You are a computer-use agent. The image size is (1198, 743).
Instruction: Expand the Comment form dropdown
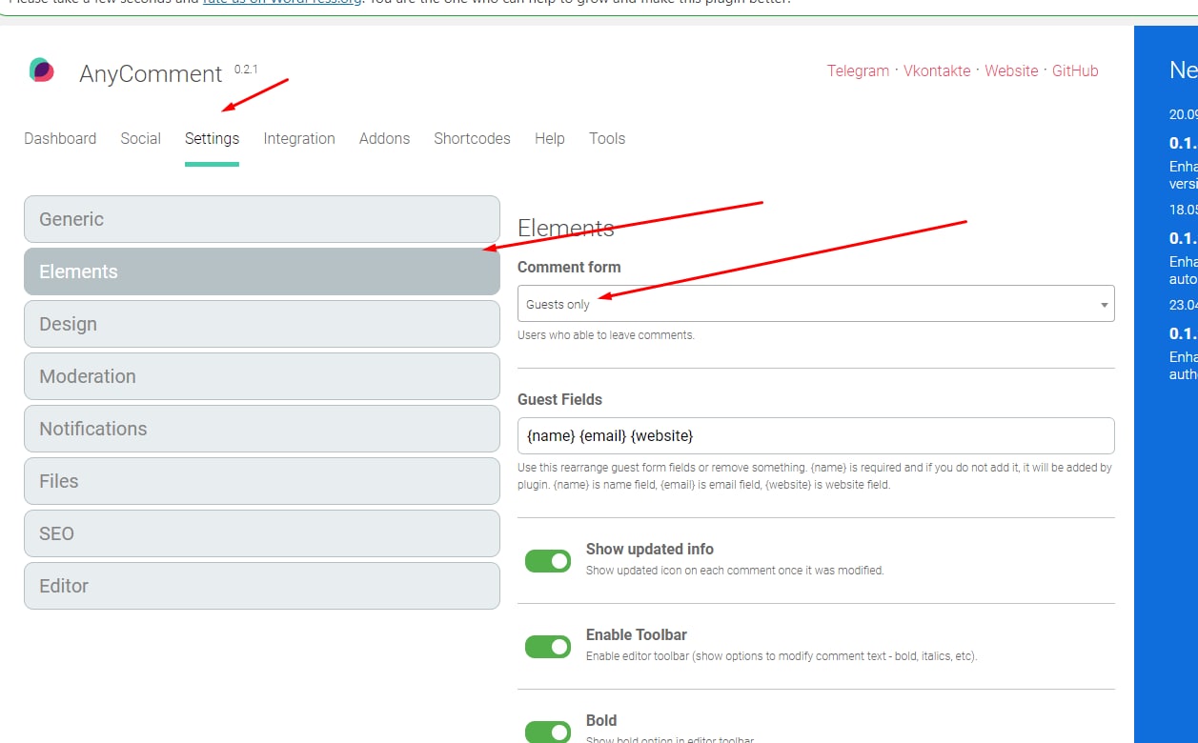[816, 304]
